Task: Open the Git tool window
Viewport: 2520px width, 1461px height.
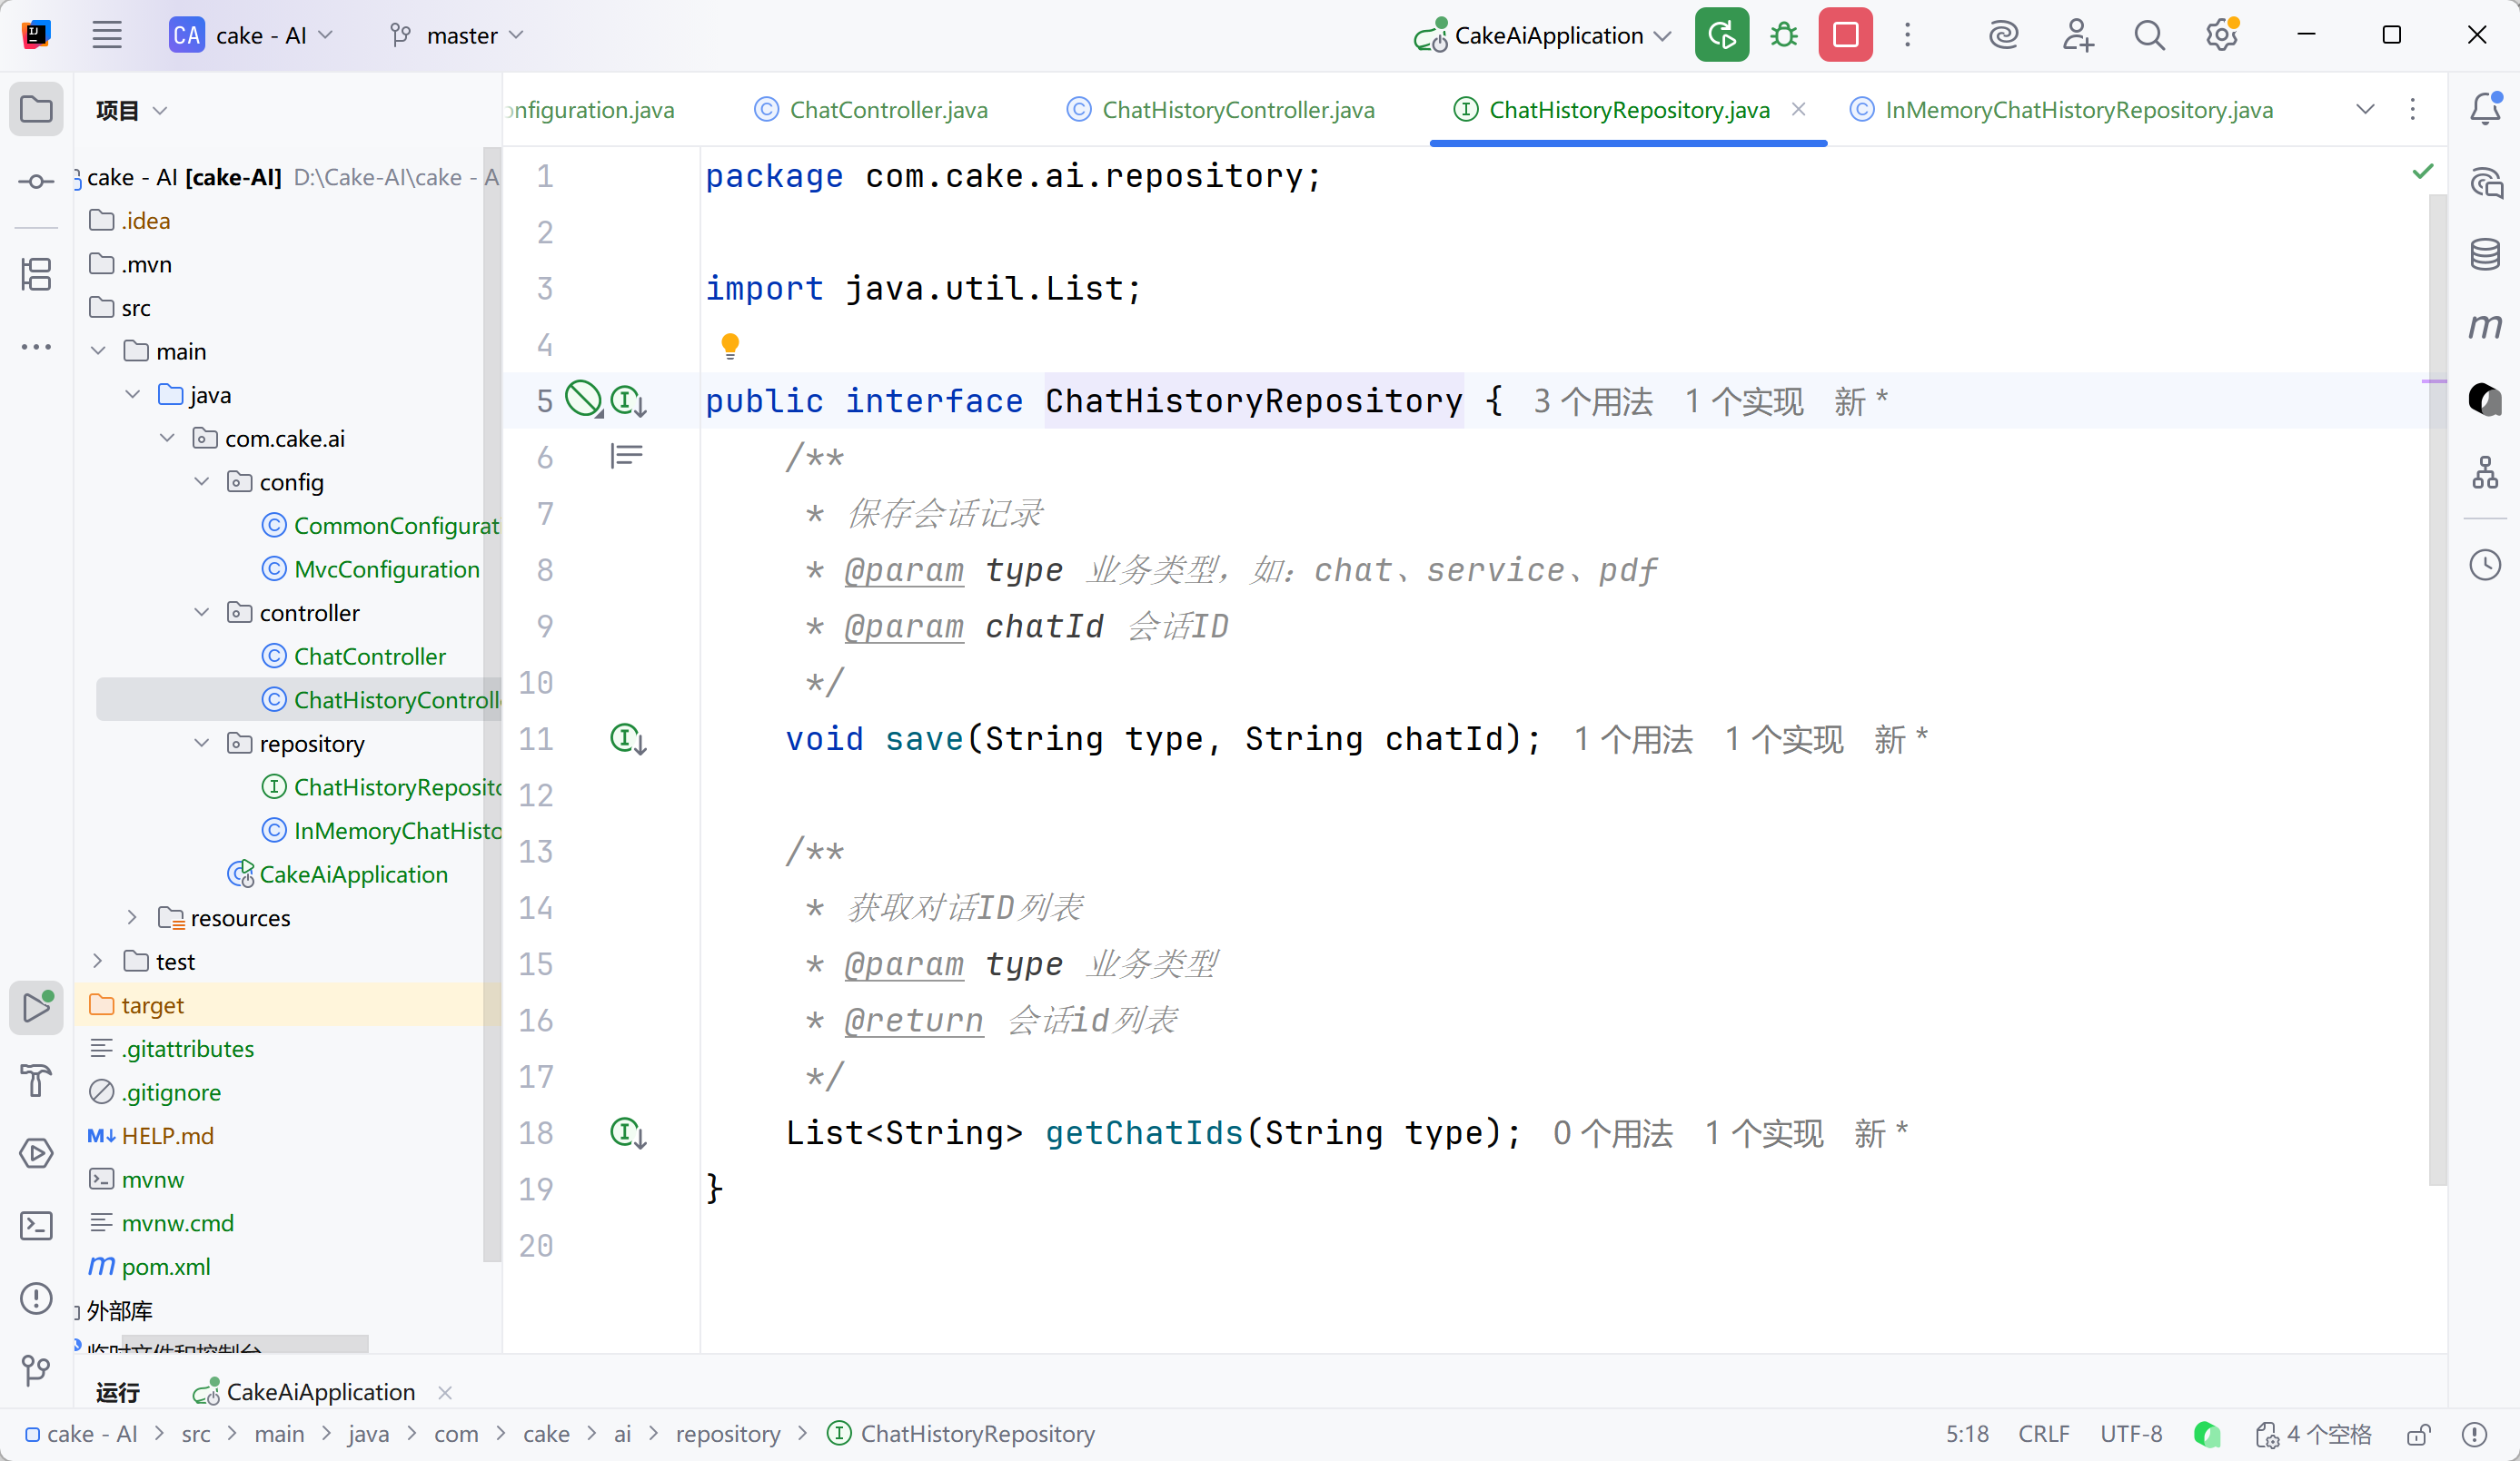Action: [x=36, y=1369]
